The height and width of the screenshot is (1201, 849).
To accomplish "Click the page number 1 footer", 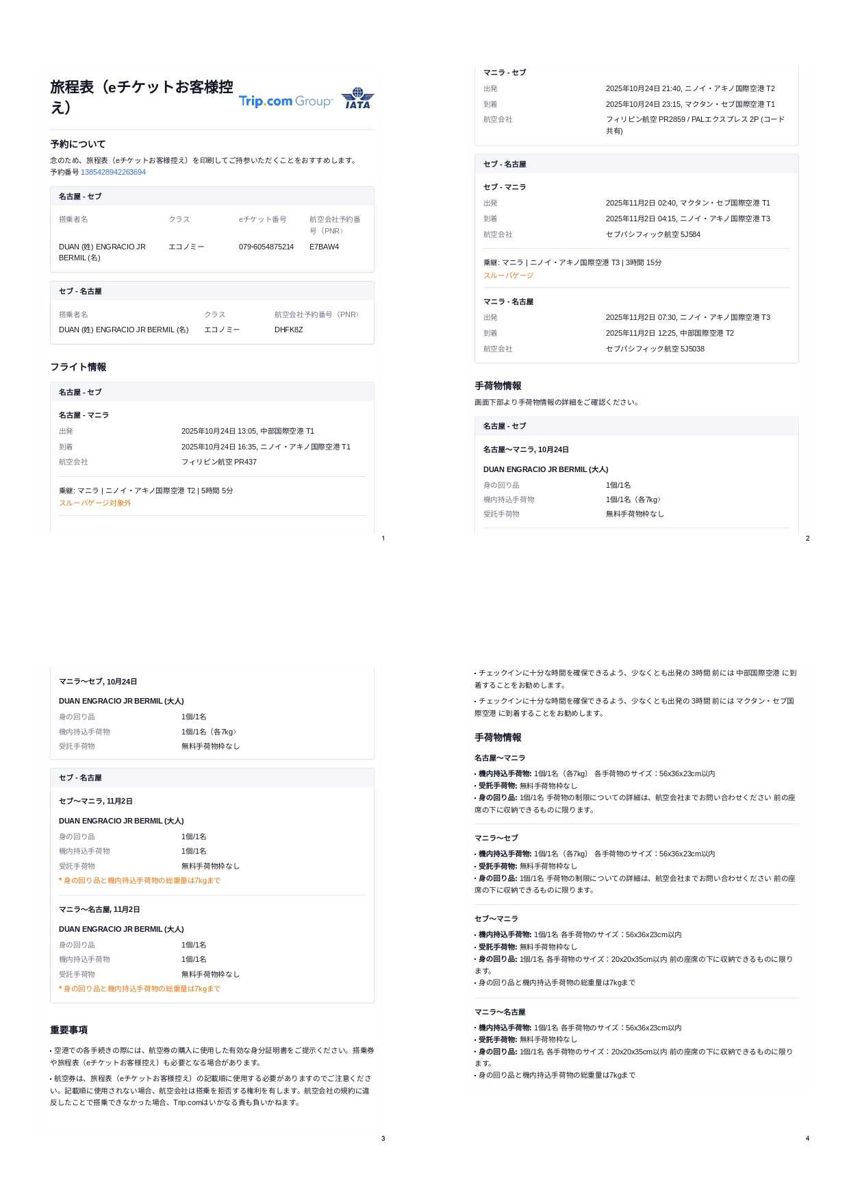I will pos(383,538).
